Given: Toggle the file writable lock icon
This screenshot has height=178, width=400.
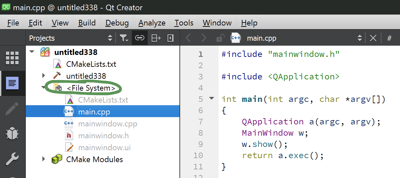Looking at the screenshot, I should [220, 38].
